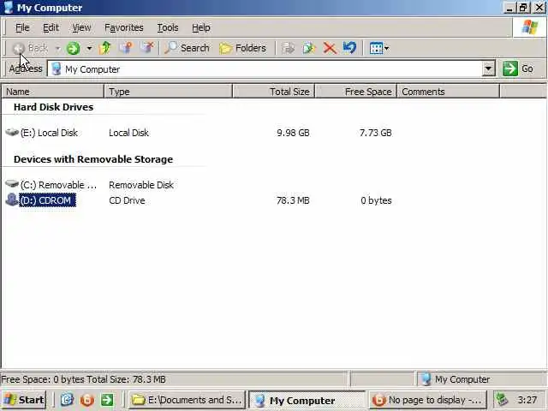
Task: Open the Help menu
Action: [201, 27]
